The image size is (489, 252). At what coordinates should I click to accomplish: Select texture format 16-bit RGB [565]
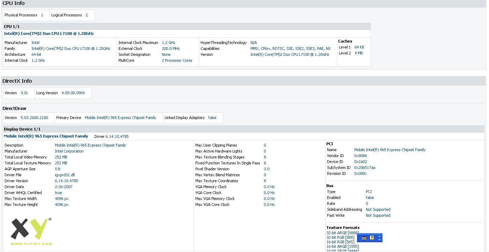tap(340, 242)
